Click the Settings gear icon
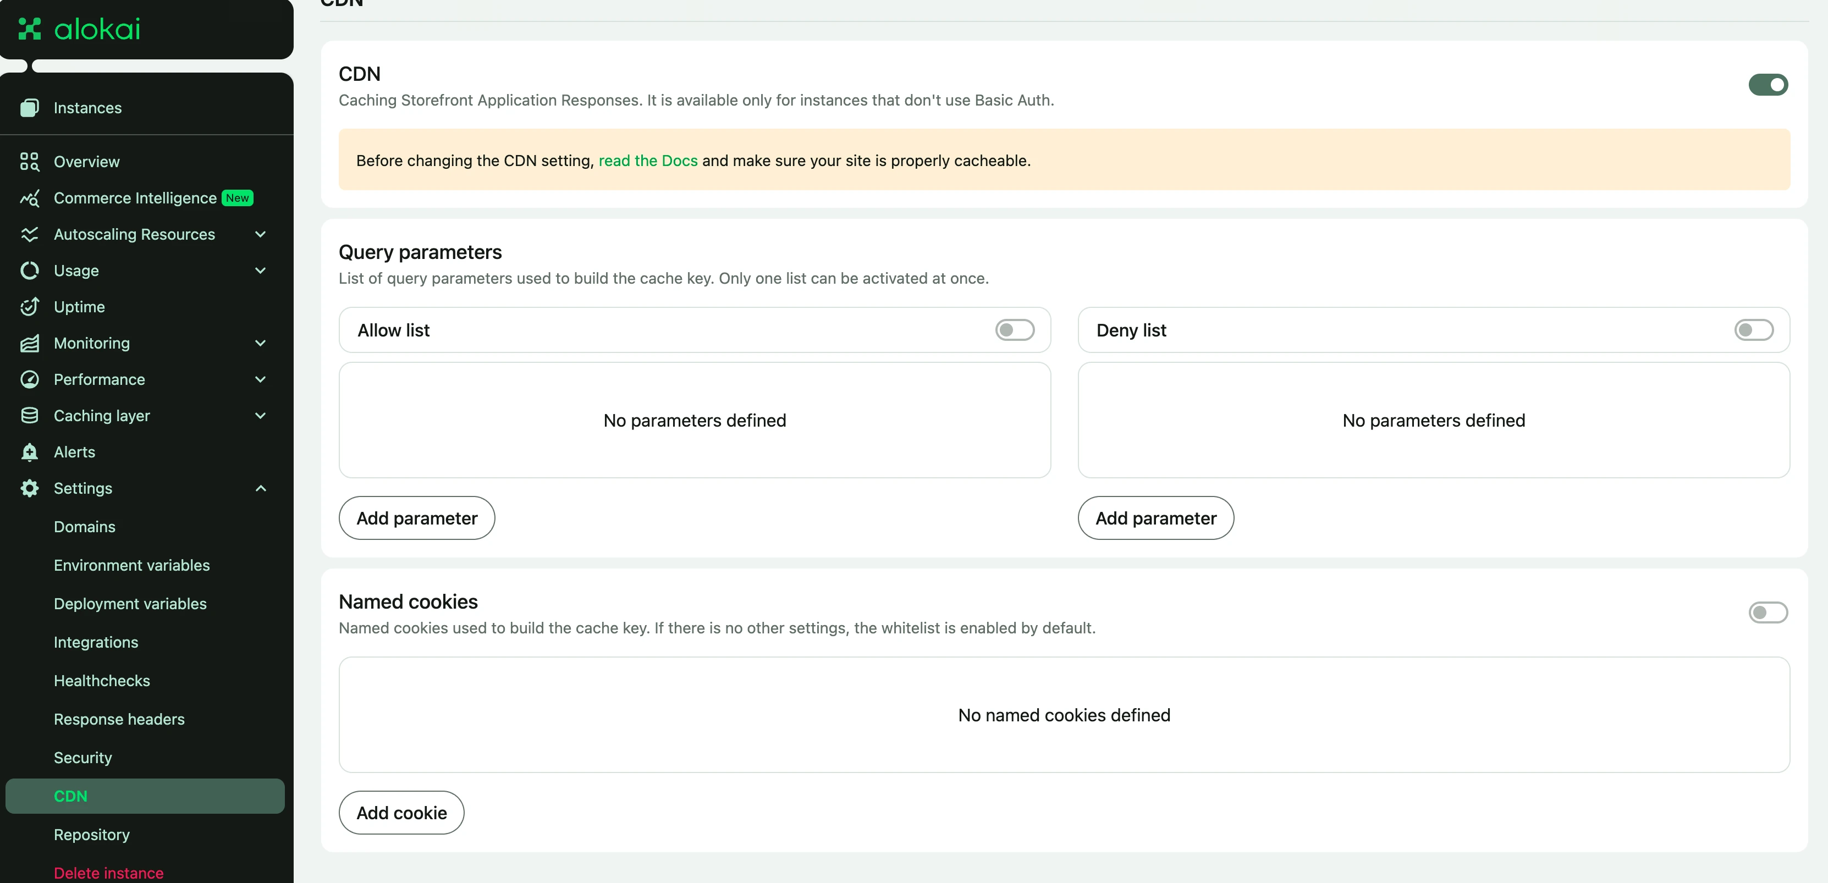The height and width of the screenshot is (883, 1828). [29, 488]
